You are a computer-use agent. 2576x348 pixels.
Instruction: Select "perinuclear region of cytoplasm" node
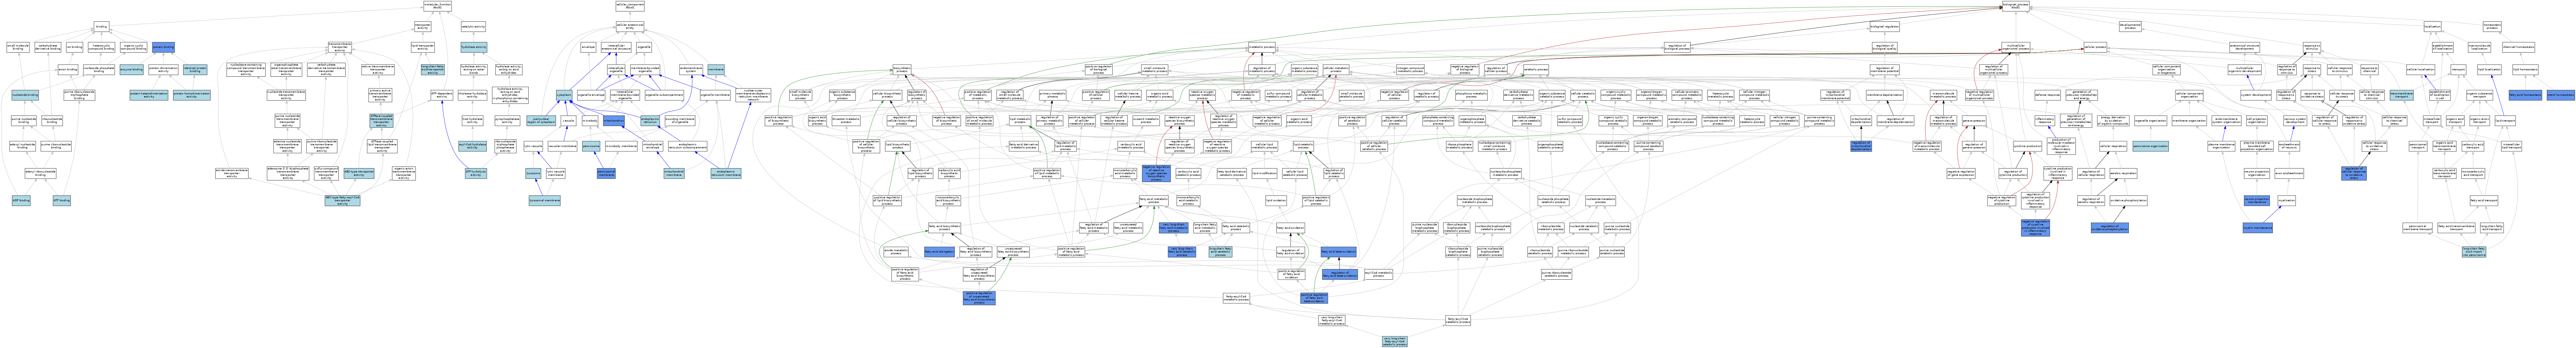pyautogui.click(x=541, y=121)
